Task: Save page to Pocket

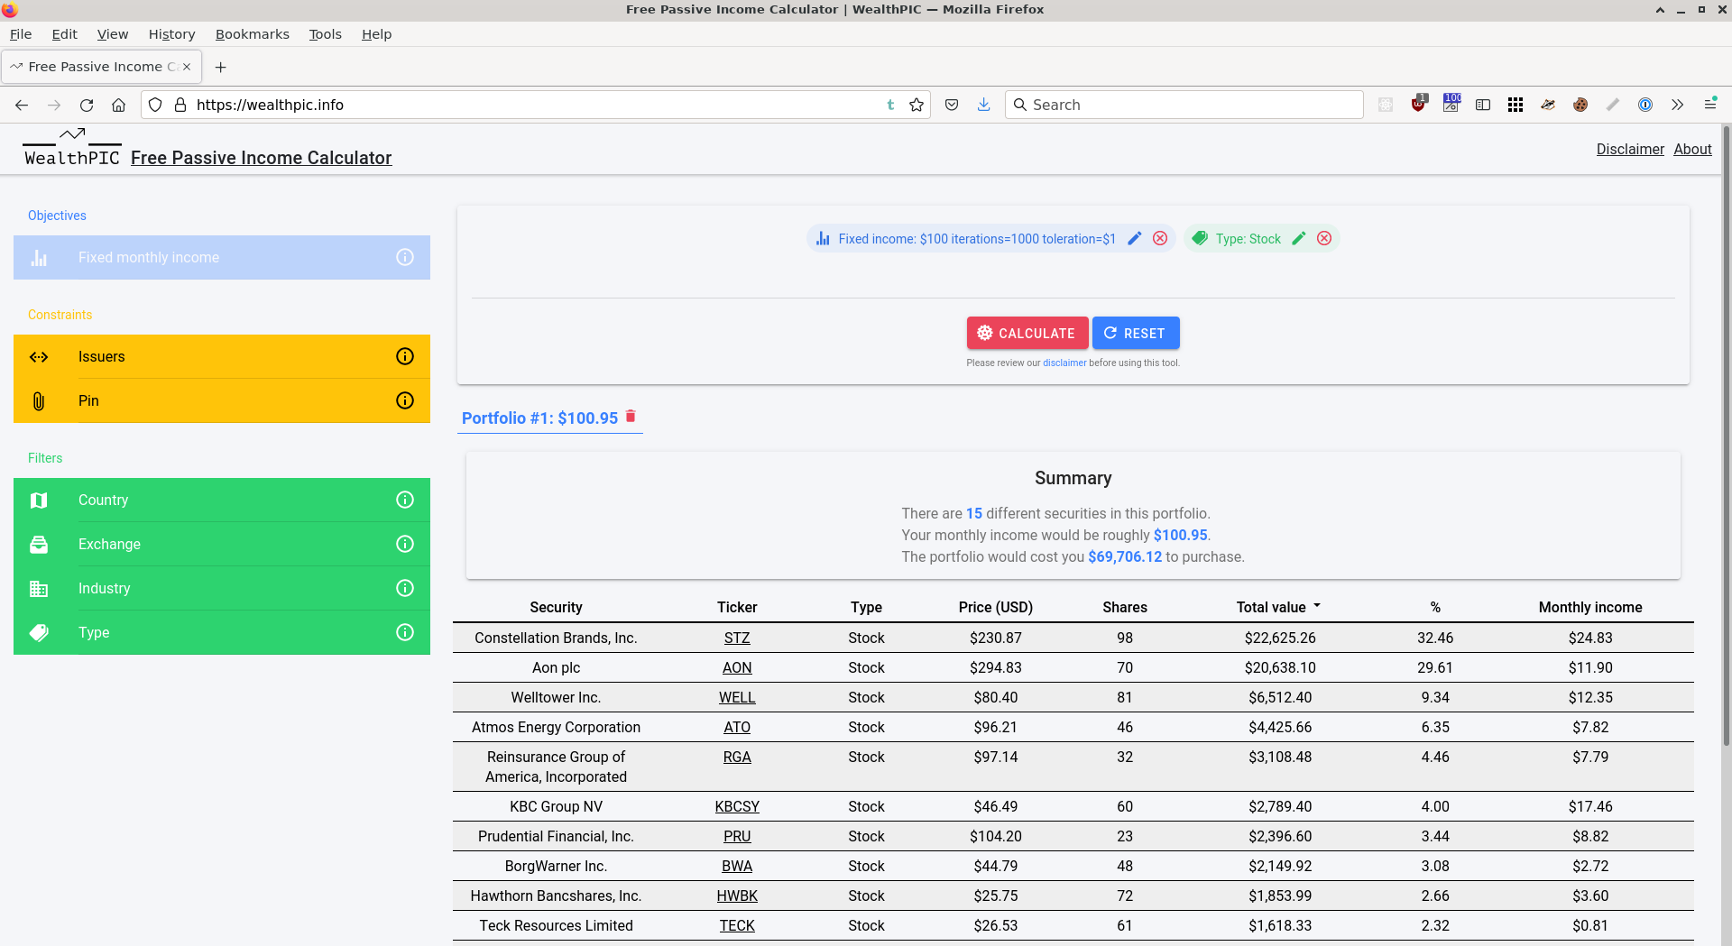Action: pyautogui.click(x=952, y=105)
